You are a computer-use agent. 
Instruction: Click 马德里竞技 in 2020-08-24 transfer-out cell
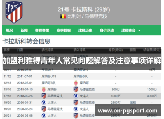[55, 109]
